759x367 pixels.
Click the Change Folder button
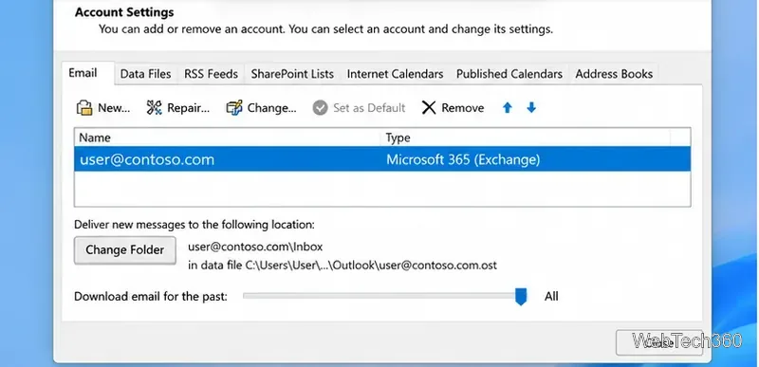(x=125, y=250)
